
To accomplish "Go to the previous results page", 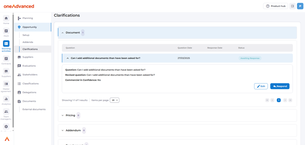I will [x=272, y=100].
